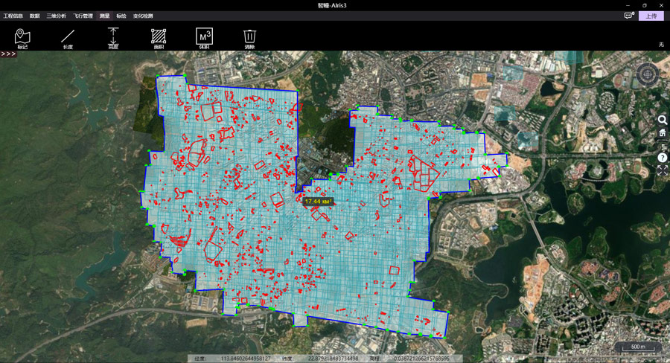The width and height of the screenshot is (670, 363).
Task: Click the map search magnifier icon
Action: tap(662, 120)
